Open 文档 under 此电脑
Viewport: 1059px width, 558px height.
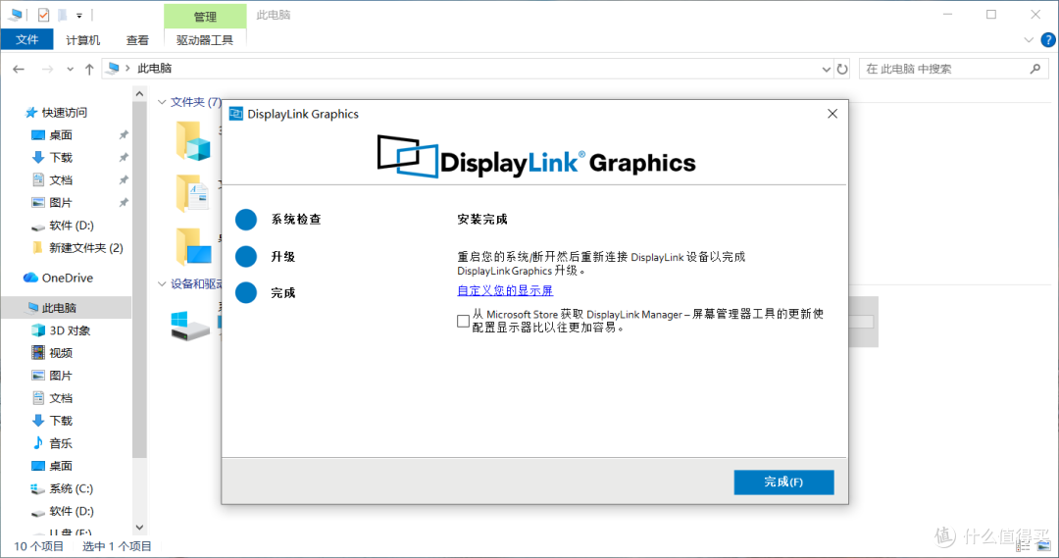(61, 398)
